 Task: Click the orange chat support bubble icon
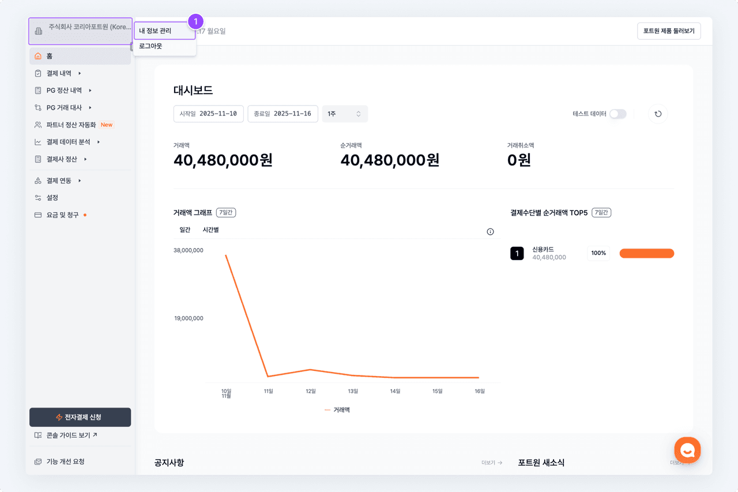(x=687, y=450)
